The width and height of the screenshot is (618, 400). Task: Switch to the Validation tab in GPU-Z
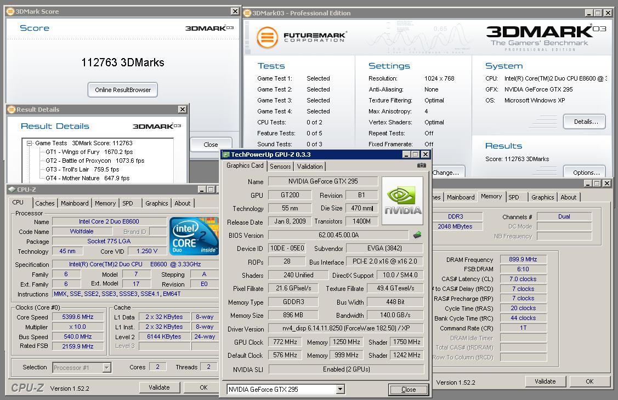(x=310, y=167)
